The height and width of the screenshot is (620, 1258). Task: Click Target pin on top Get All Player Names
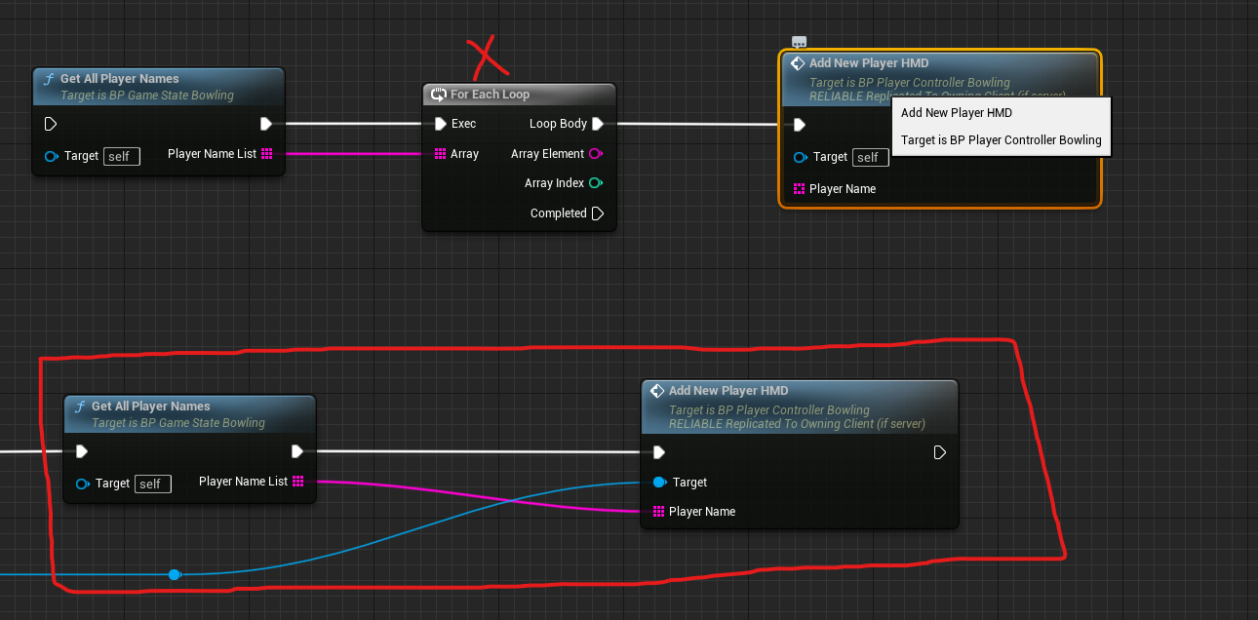pos(52,156)
